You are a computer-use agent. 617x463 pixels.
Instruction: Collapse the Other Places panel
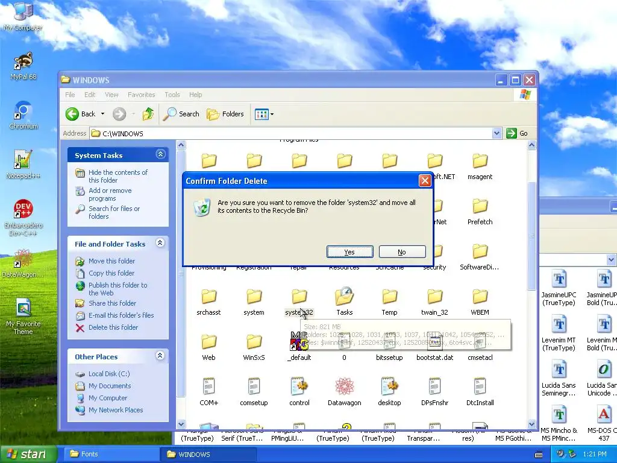tap(160, 356)
